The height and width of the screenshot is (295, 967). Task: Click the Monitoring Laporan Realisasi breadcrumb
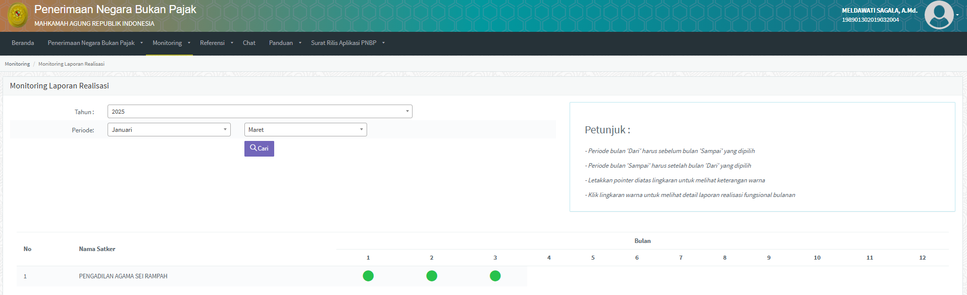71,64
